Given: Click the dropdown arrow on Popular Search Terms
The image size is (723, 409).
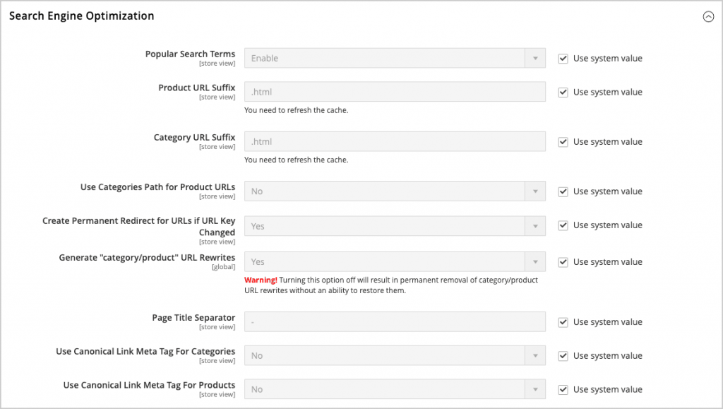Looking at the screenshot, I should (537, 58).
